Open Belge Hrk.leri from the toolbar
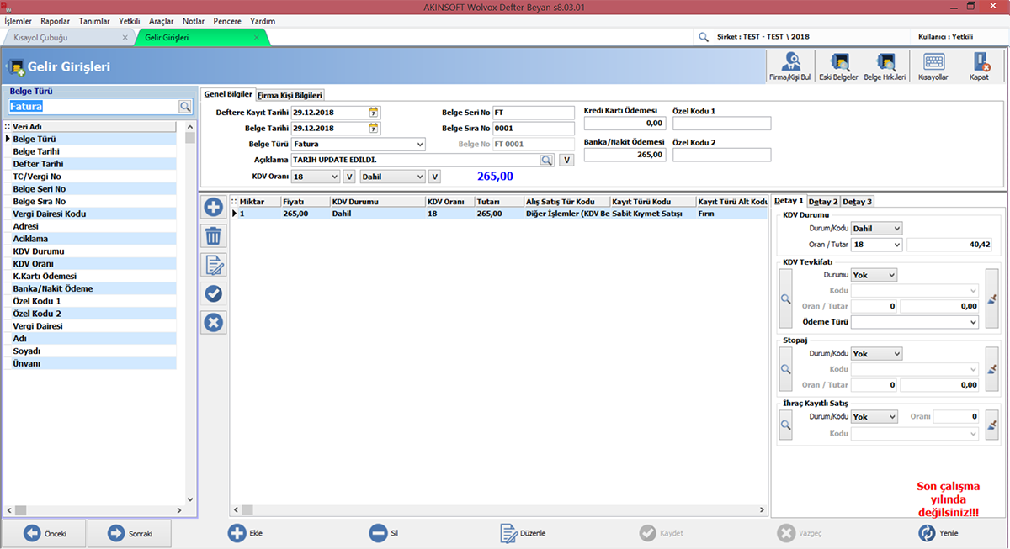Image resolution: width=1010 pixels, height=549 pixels. click(x=884, y=66)
